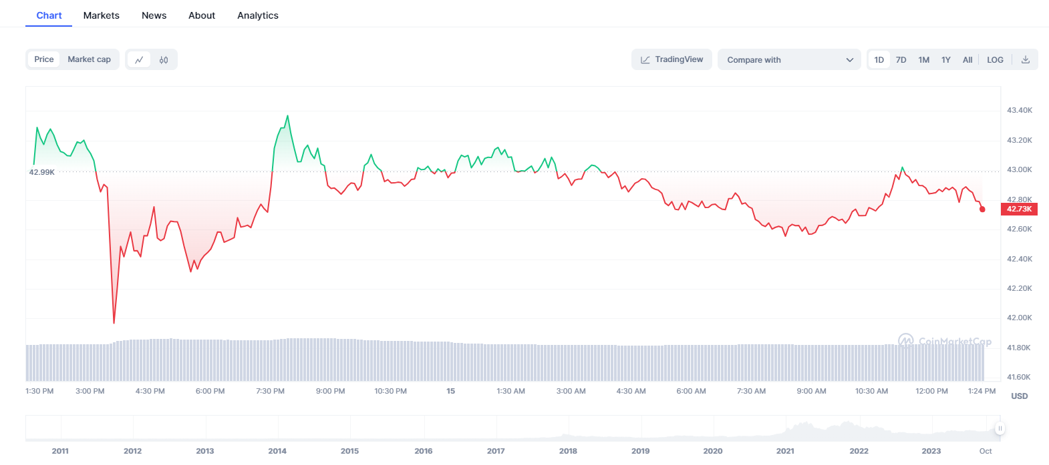Click 2023 on the history timeline
The height and width of the screenshot is (465, 1049).
point(931,451)
